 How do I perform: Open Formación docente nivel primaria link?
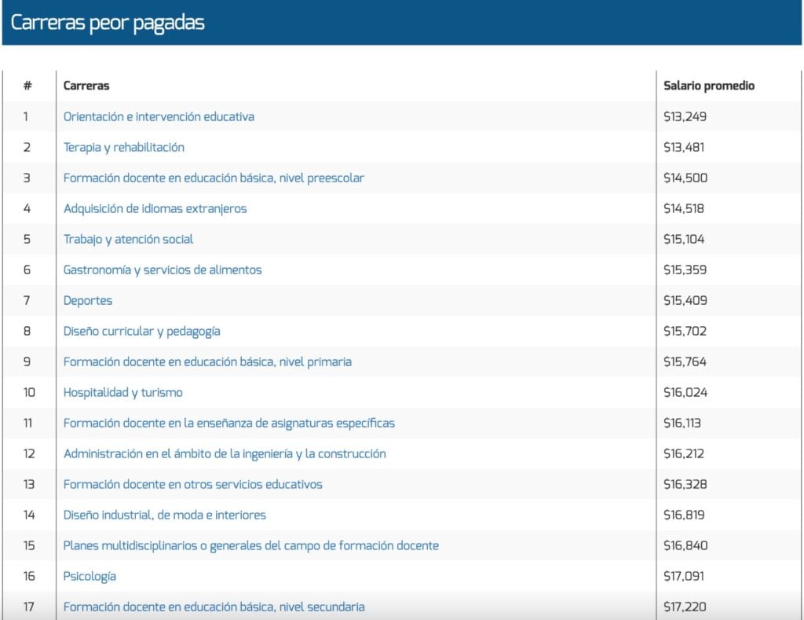207,361
